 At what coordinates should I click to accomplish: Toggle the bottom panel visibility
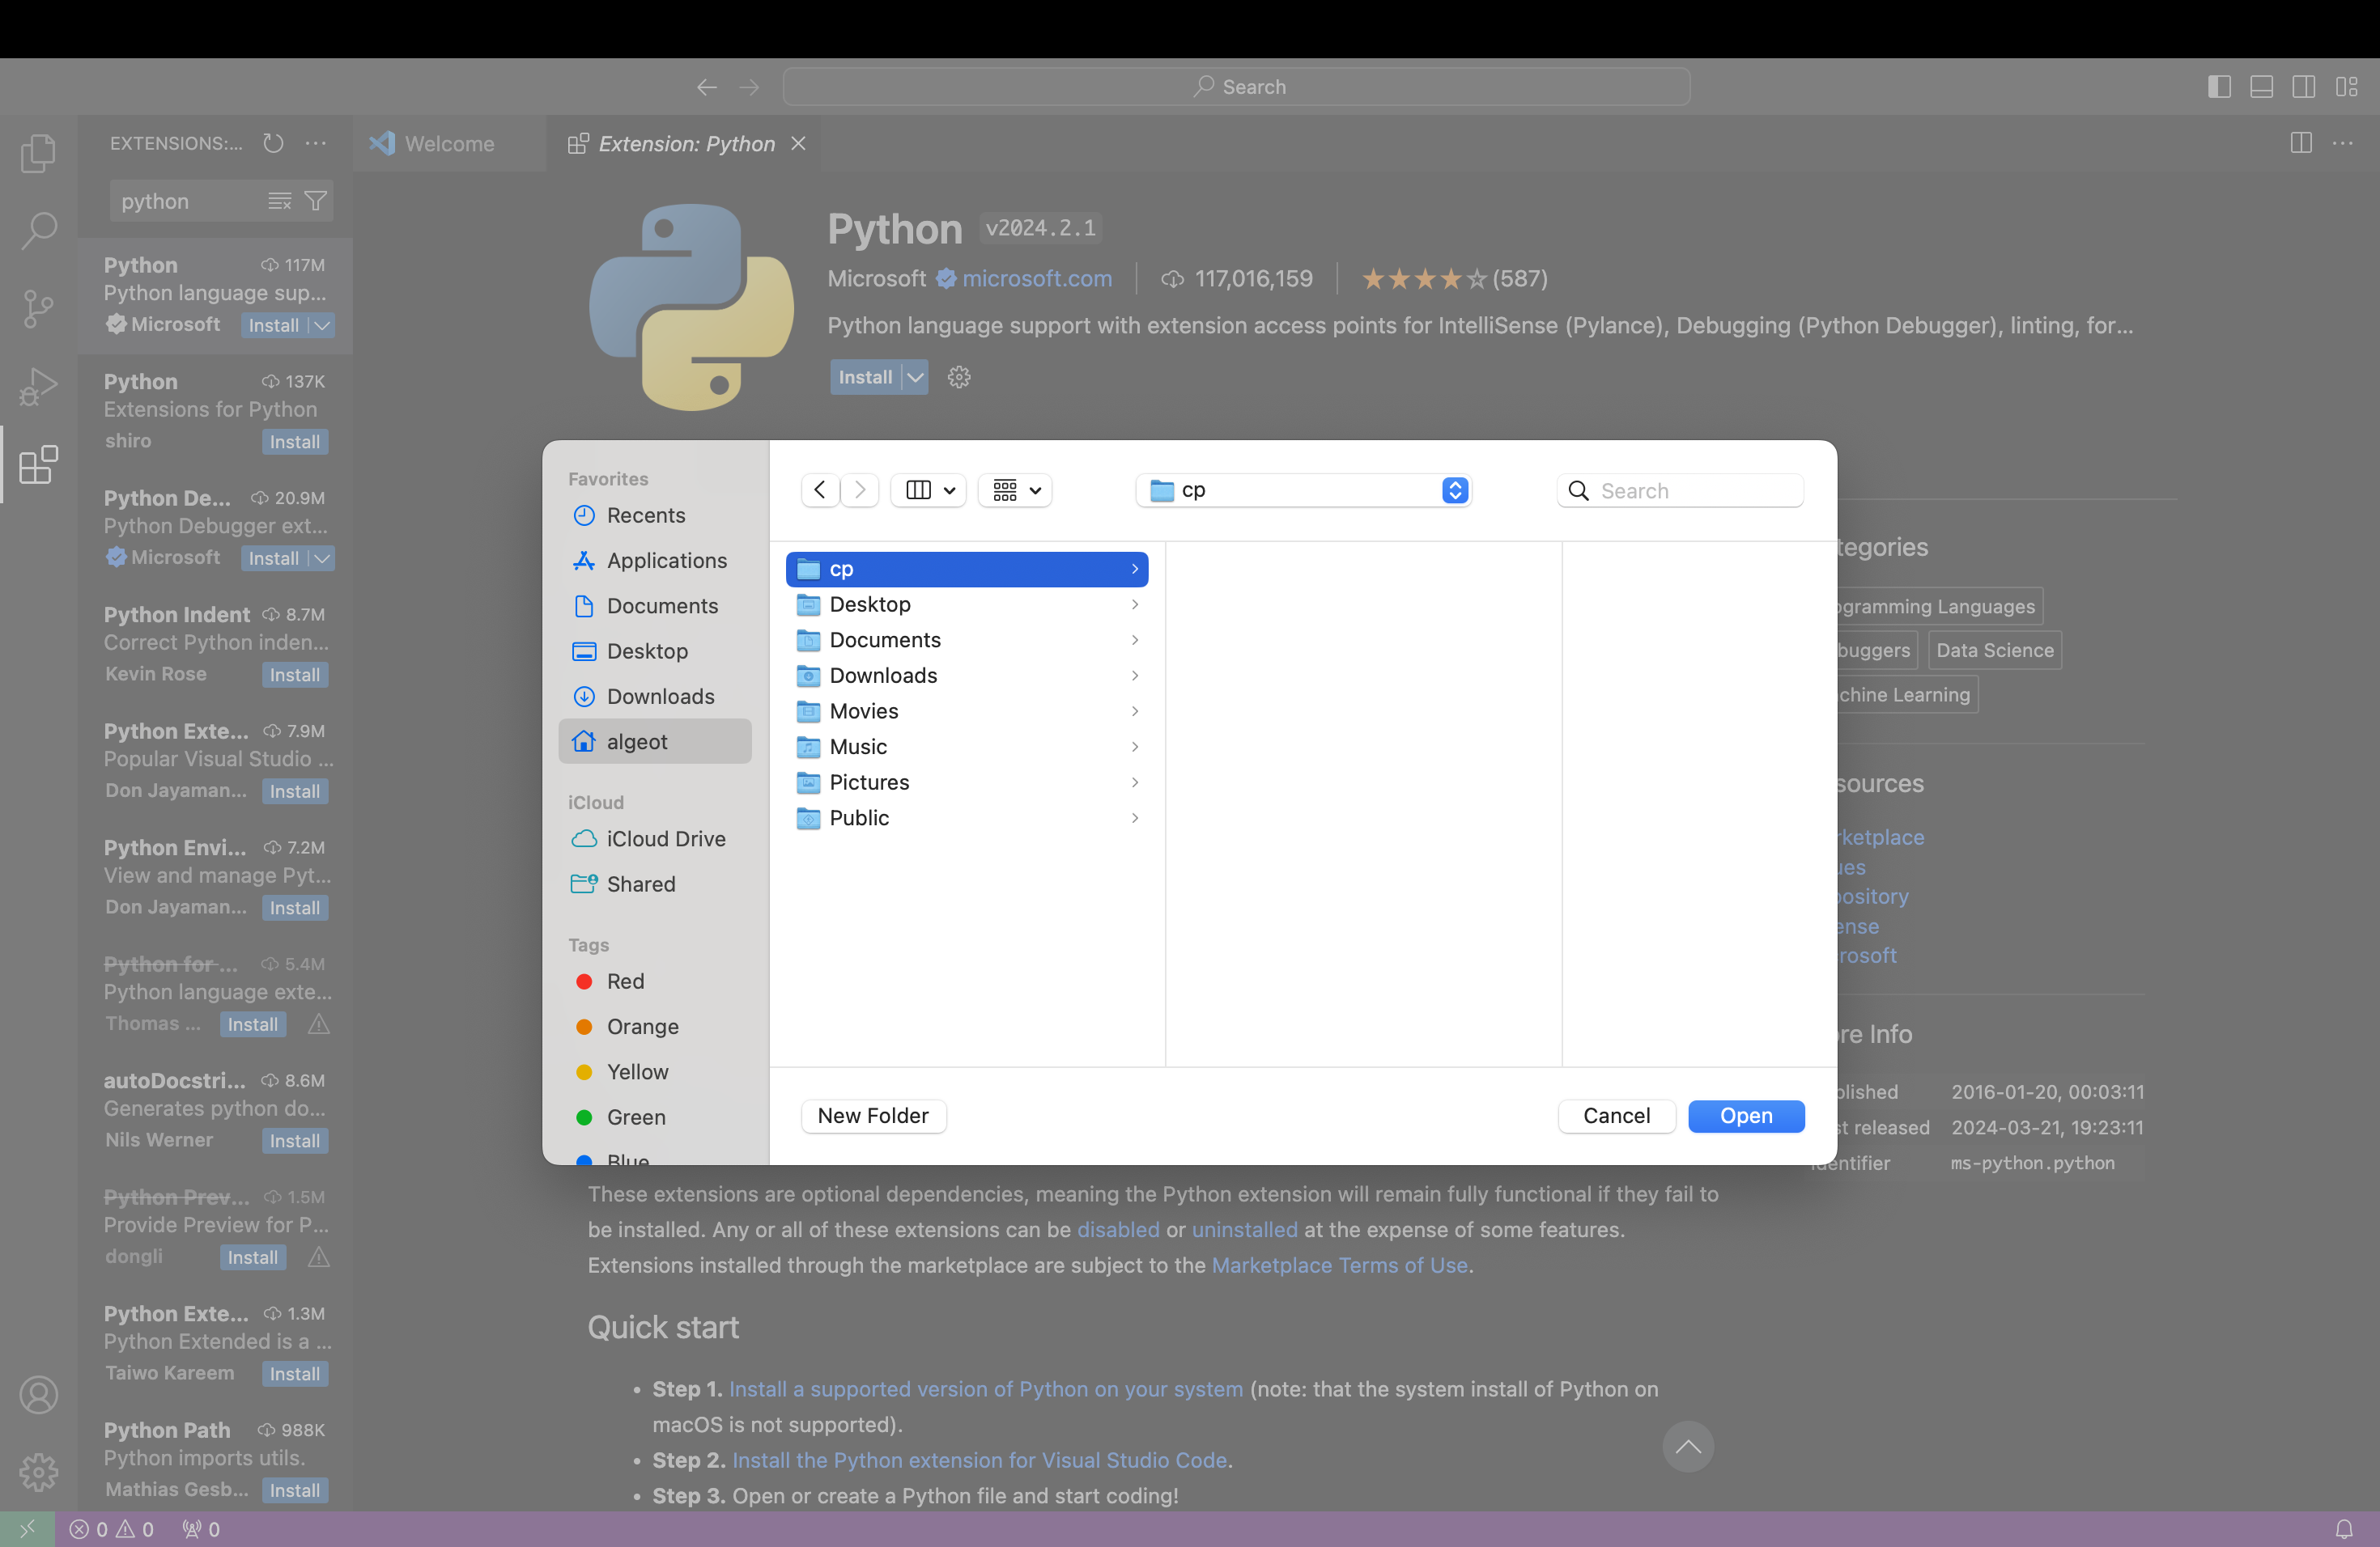[x=2262, y=87]
